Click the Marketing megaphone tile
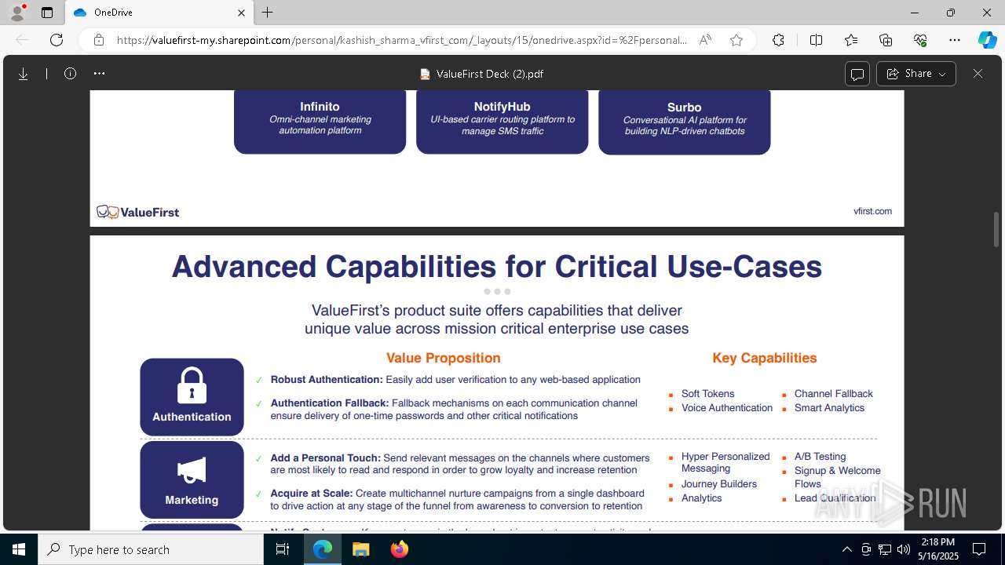Viewport: 1005px width, 565px height. 192,479
